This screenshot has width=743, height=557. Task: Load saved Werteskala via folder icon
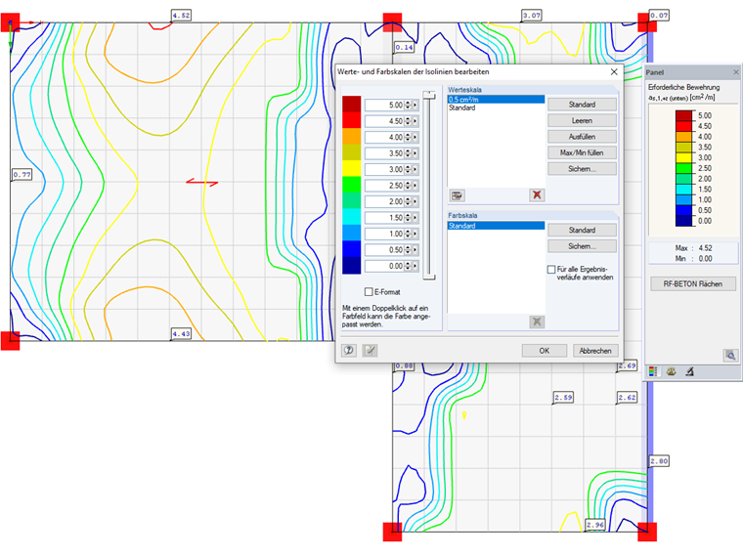pos(457,195)
